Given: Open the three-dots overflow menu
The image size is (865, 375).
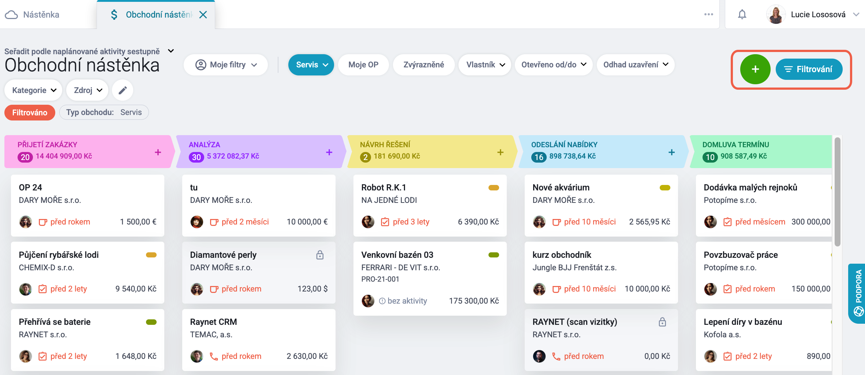Looking at the screenshot, I should coord(708,15).
